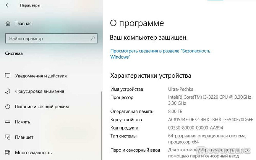Click the О программе page heading
The width and height of the screenshot is (256, 160).
click(137, 23)
